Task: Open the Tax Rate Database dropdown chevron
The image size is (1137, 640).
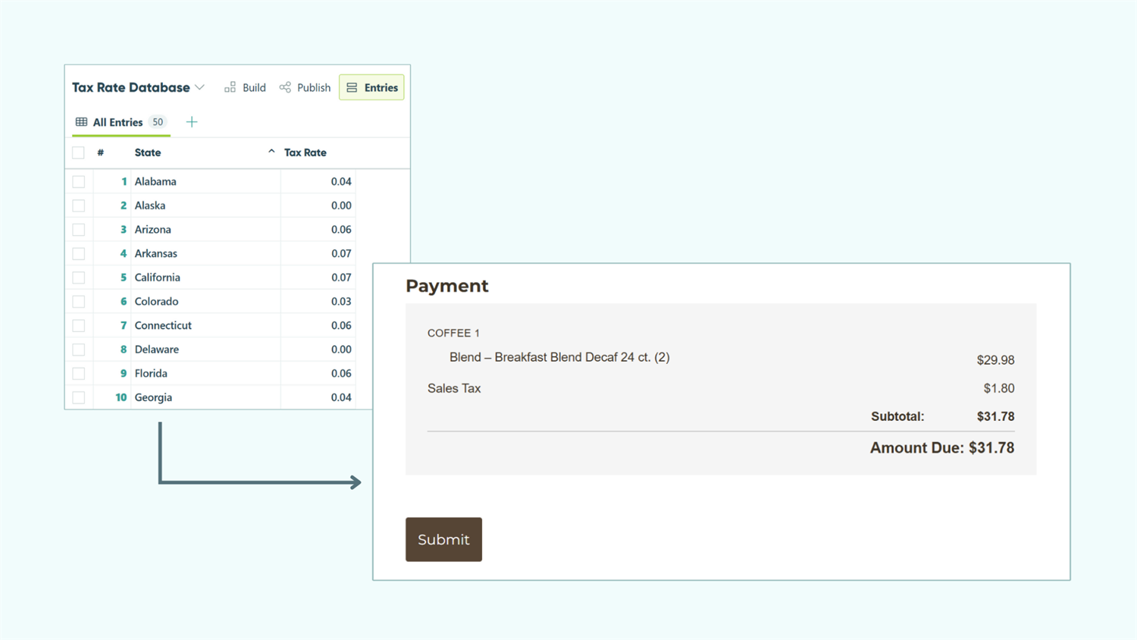Action: tap(201, 87)
